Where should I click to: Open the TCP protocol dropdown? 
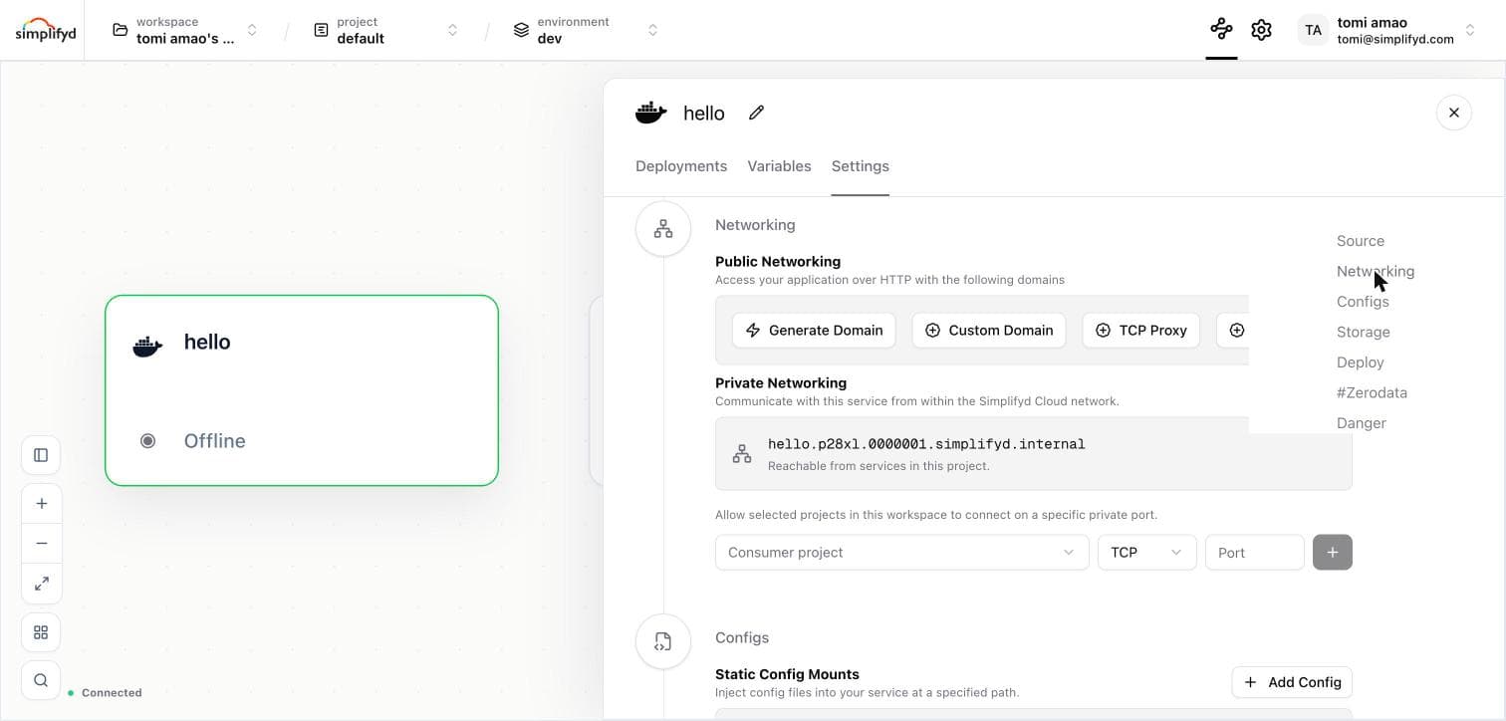1146,553
